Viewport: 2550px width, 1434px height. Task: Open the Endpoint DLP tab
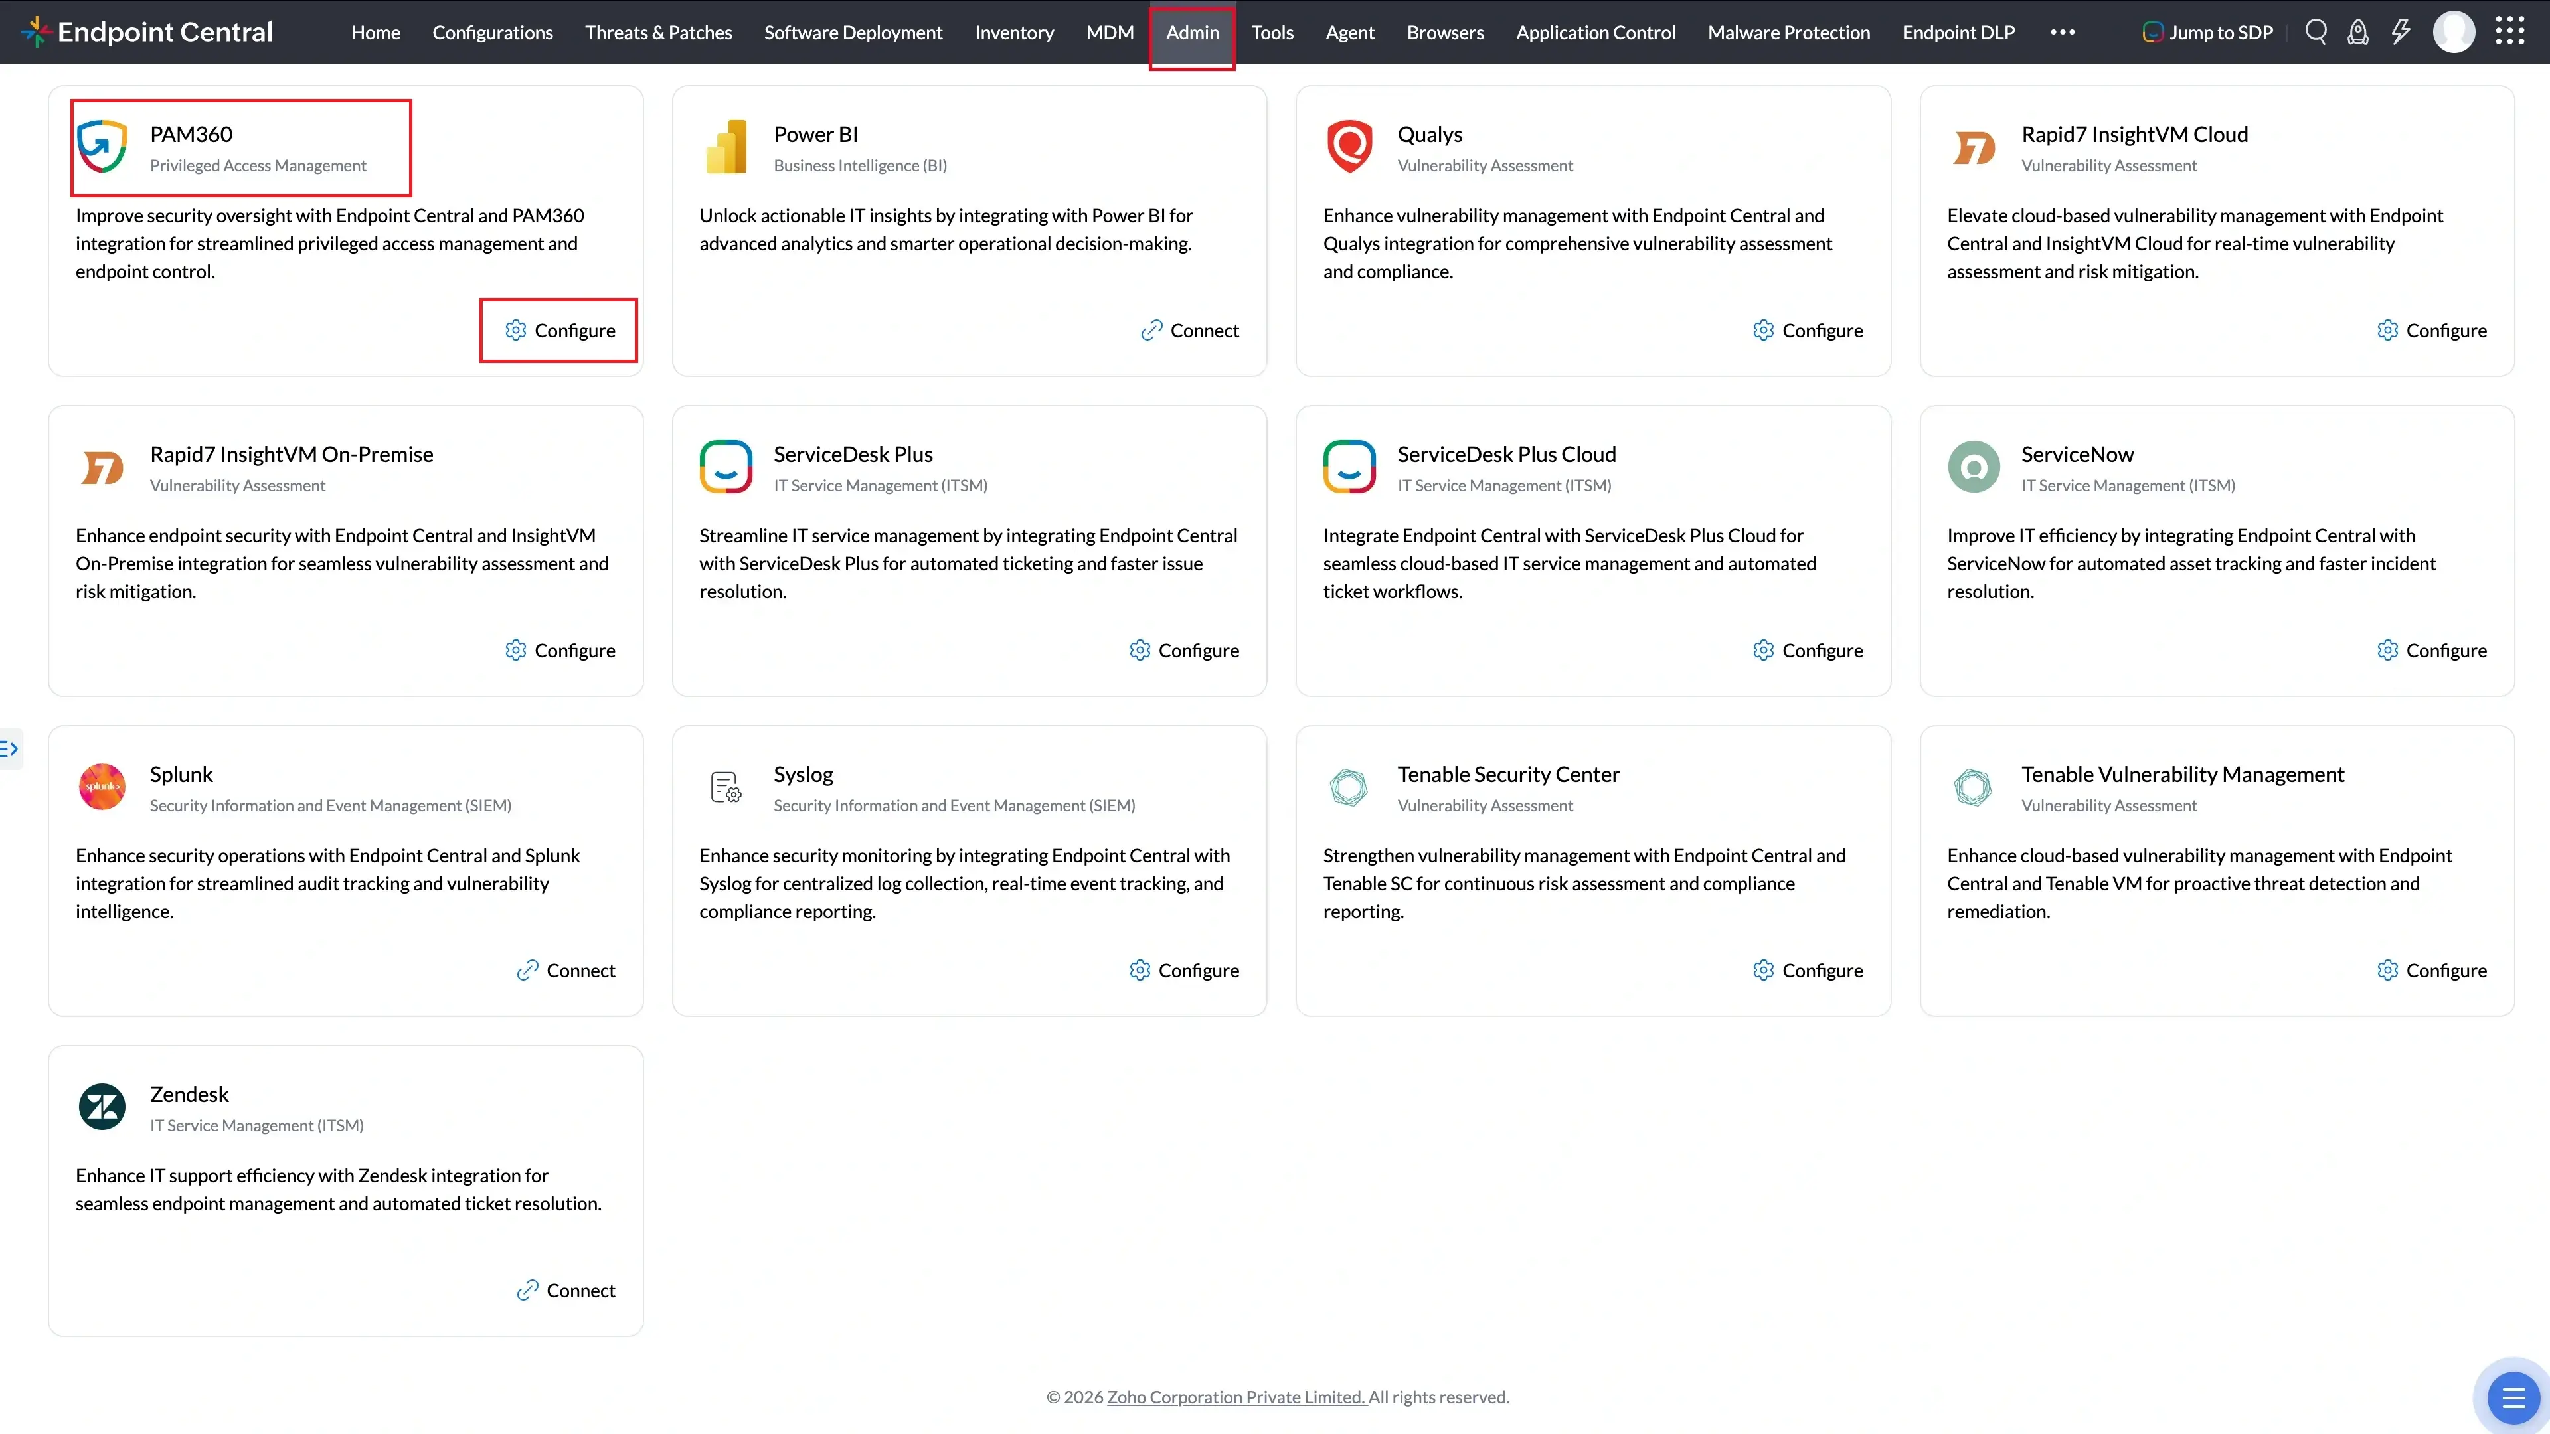(1958, 32)
